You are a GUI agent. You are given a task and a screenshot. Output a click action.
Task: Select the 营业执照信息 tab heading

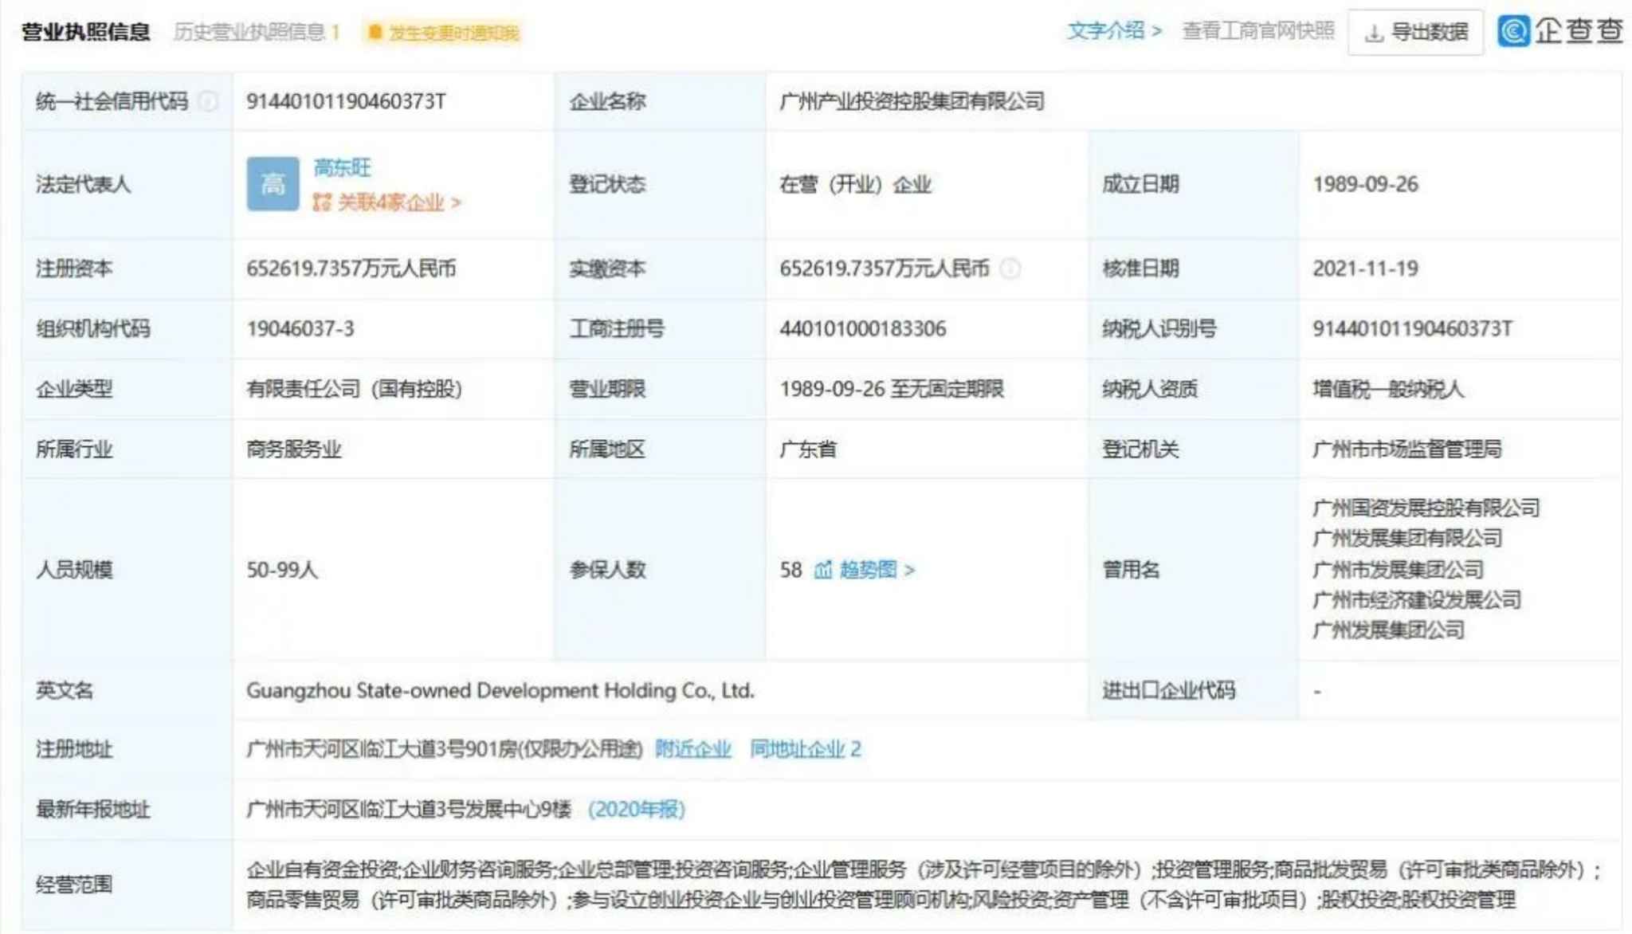click(86, 32)
